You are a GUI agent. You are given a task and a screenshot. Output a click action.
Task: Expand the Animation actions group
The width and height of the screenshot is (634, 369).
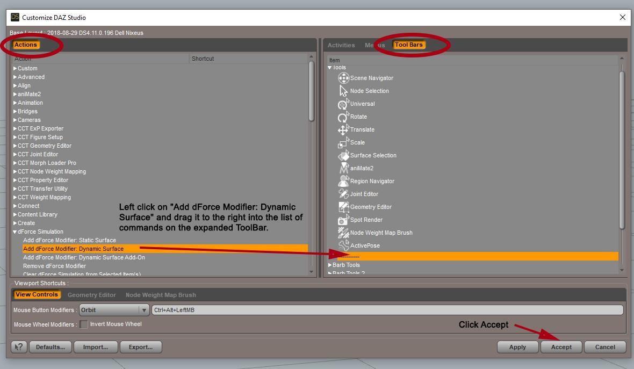(x=15, y=103)
